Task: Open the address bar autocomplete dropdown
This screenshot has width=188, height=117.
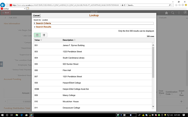Action: point(120,5)
